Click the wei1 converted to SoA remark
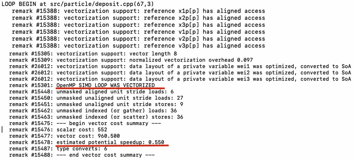Viewport: 354px width, 161px height. 180,66
